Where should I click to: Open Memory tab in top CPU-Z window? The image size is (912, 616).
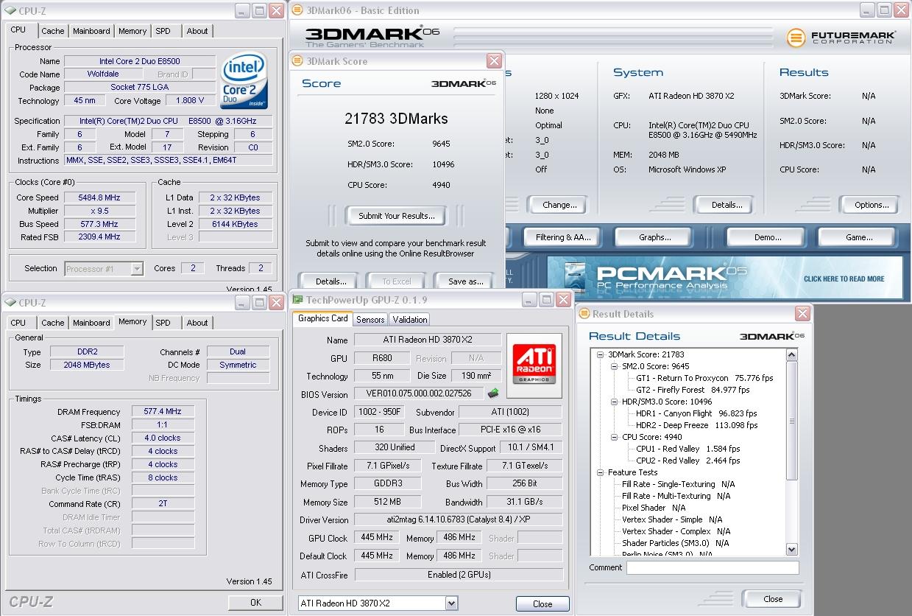[132, 31]
